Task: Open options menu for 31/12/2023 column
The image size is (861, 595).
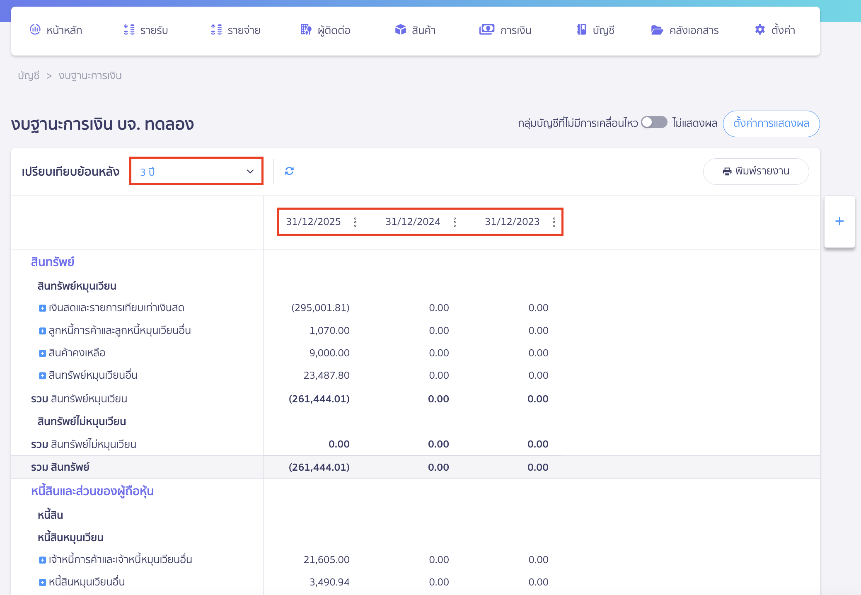Action: point(554,222)
